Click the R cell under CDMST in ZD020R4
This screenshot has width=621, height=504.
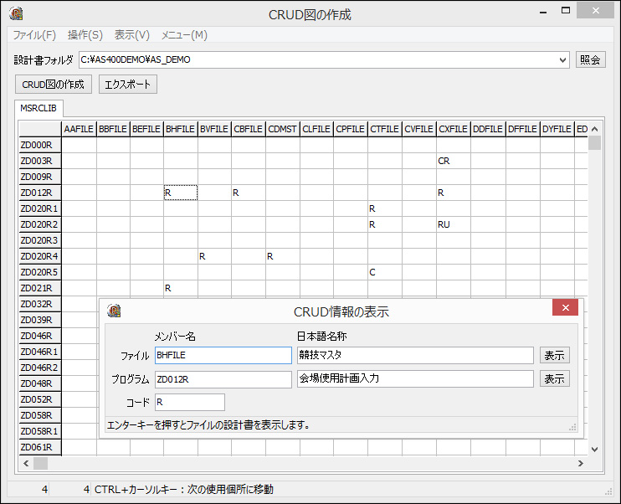282,256
